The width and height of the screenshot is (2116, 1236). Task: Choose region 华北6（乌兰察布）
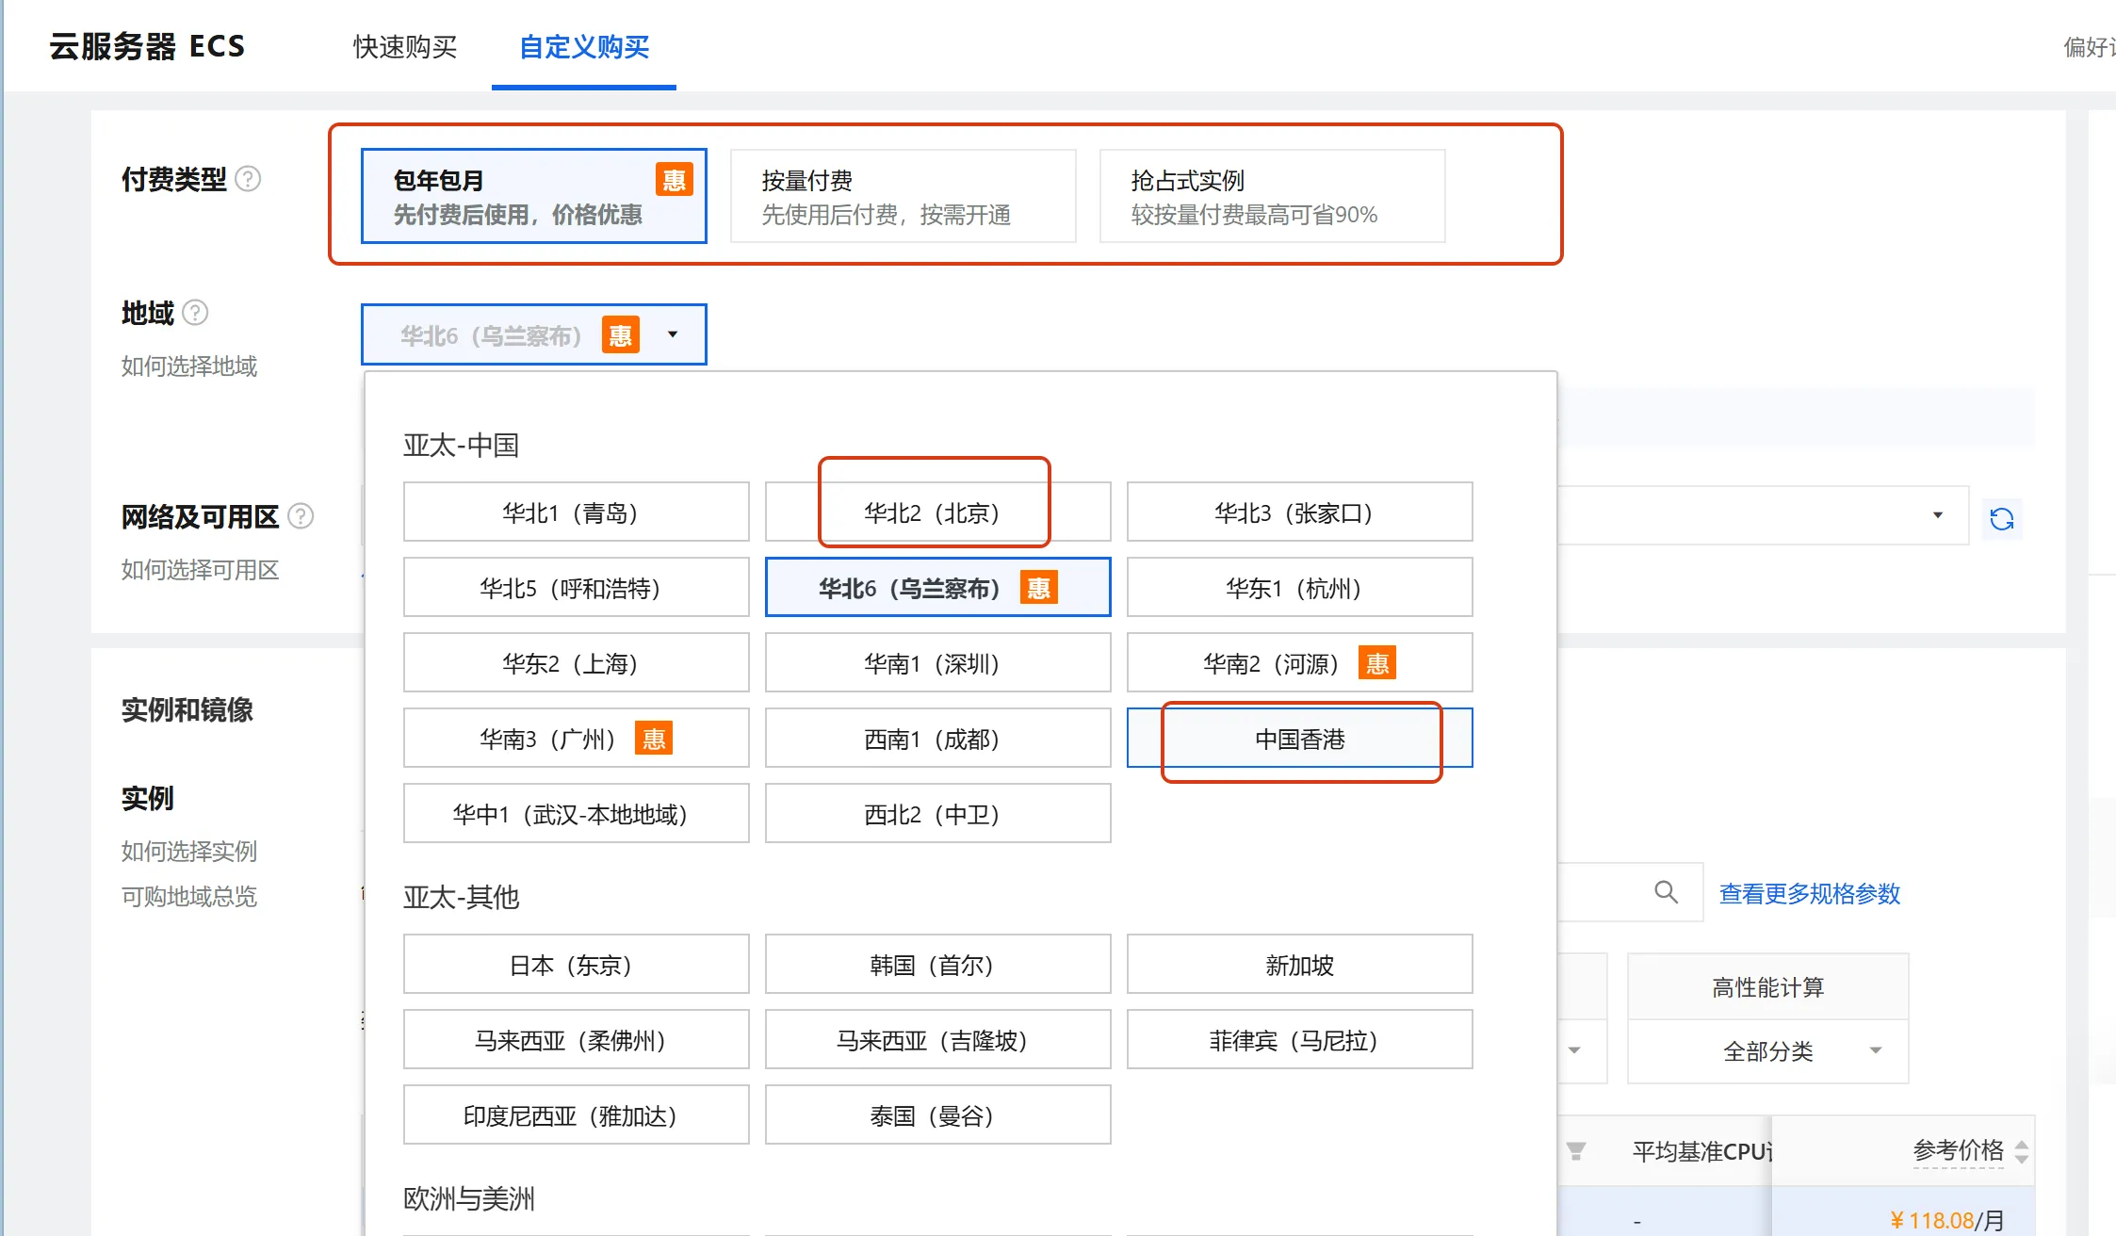938,588
